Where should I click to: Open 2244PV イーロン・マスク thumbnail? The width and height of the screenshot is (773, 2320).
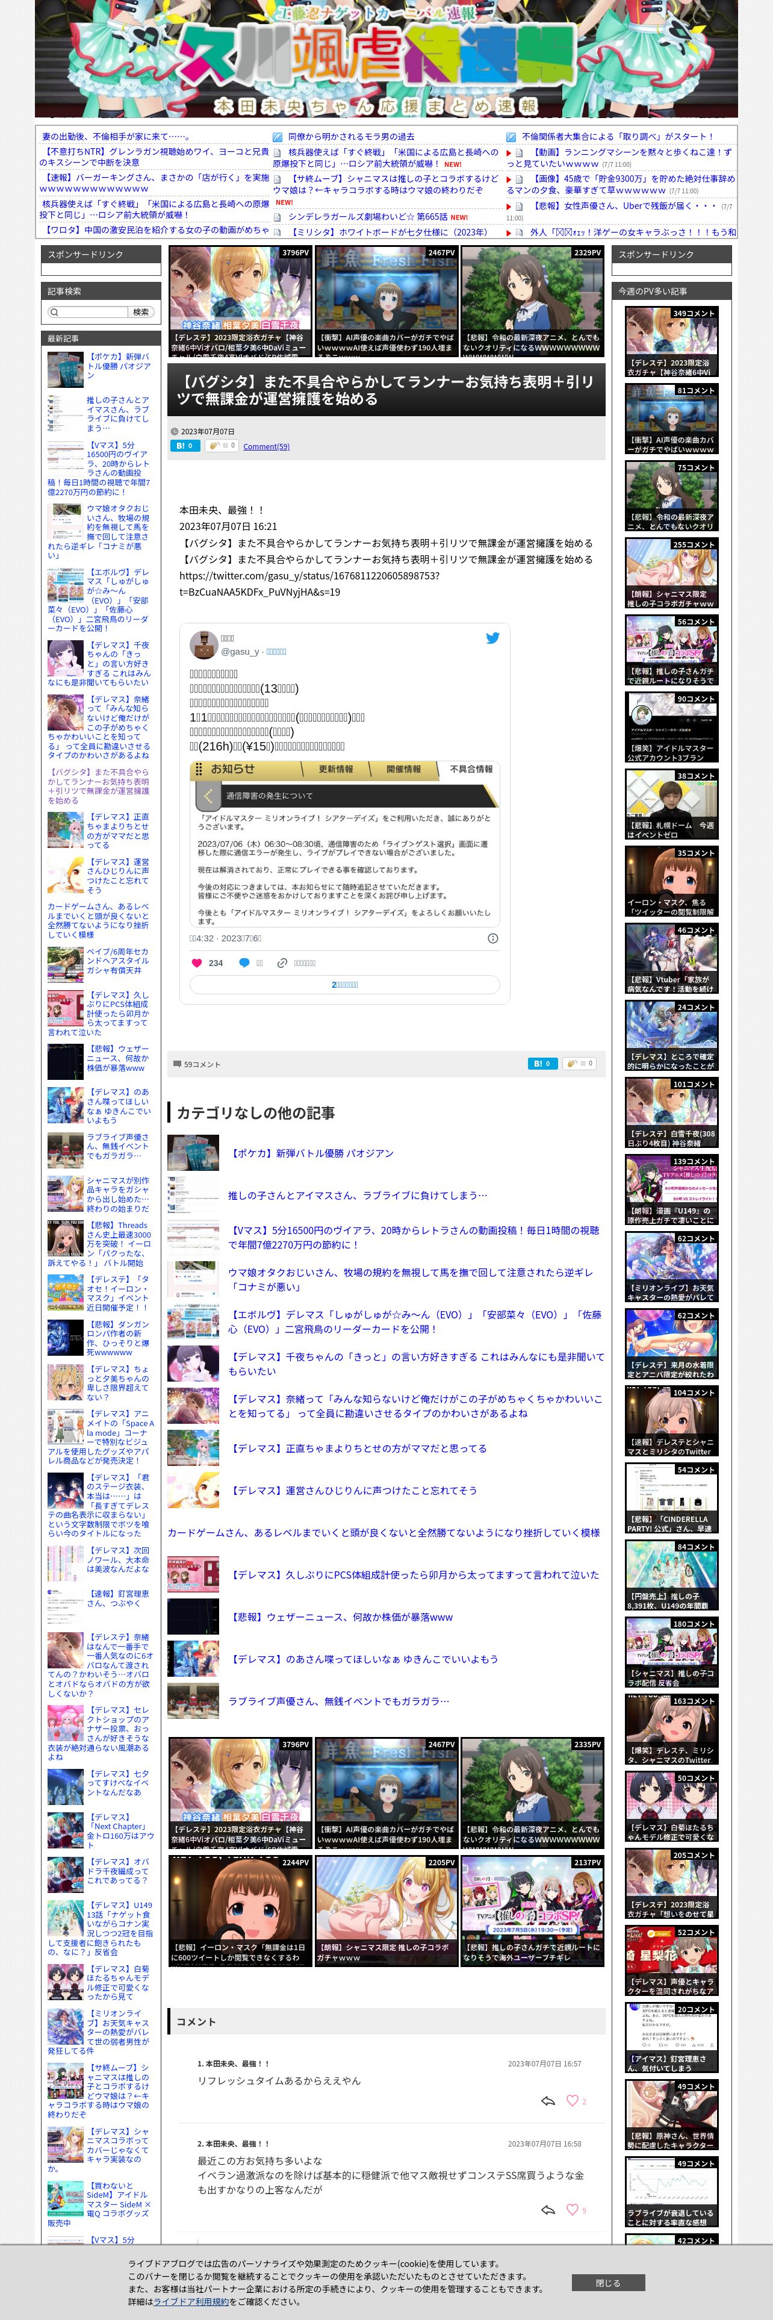[240, 1911]
